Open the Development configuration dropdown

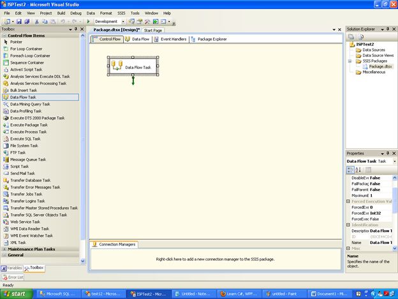[x=123, y=22]
